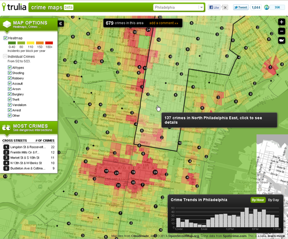Click the orange 150 legend swatch

[x=40, y=43]
